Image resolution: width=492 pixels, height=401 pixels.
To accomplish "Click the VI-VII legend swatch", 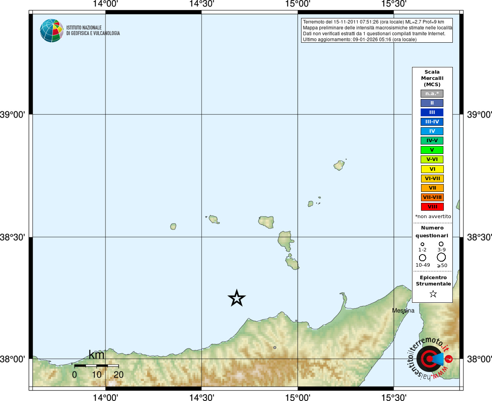I will coord(432,179).
